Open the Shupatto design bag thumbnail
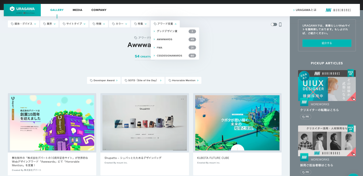The width and height of the screenshot is (363, 176). click(145, 123)
